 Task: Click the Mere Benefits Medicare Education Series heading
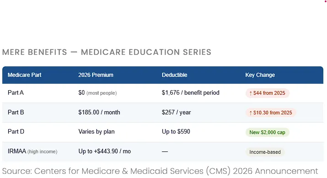tap(107, 52)
